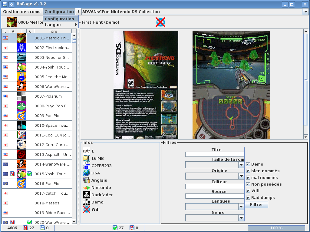Viewport: 310px width, 232px height.
Task: Click the Asphalt red icon in row 0013
Action: point(21,155)
